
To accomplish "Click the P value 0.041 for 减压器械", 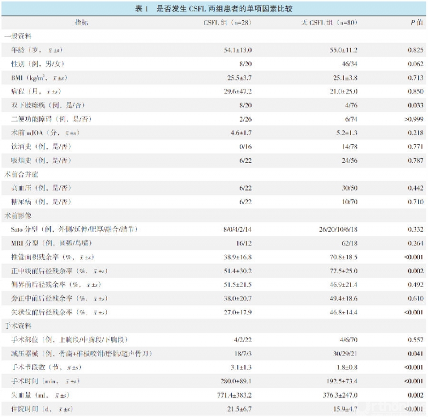I will tap(416, 353).
